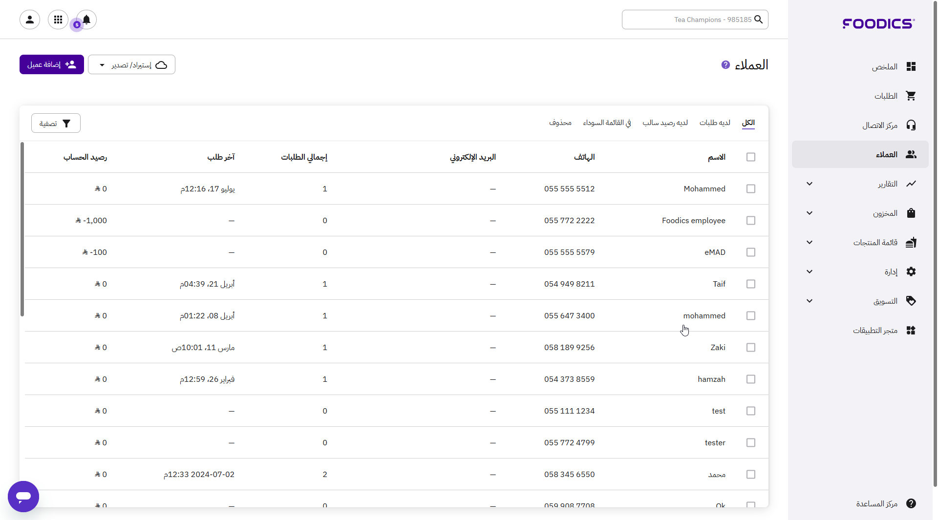Open the chat support bubble
The image size is (938, 520).
point(23,497)
